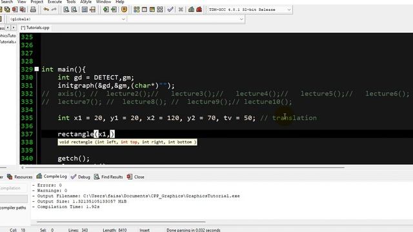Click the 'Output Size' log line

pyautogui.click(x=79, y=201)
